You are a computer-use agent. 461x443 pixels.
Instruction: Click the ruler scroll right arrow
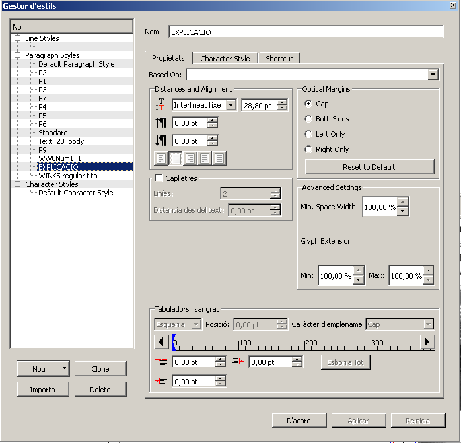point(427,342)
